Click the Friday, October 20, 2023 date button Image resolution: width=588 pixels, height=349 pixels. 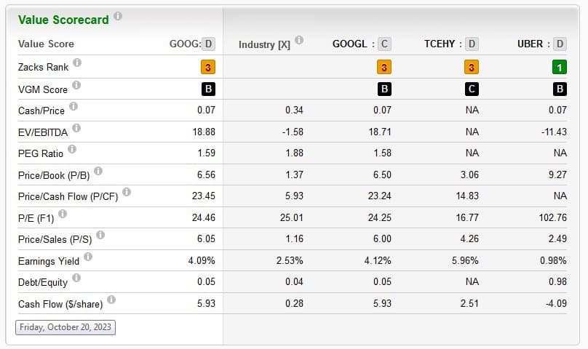tap(65, 327)
